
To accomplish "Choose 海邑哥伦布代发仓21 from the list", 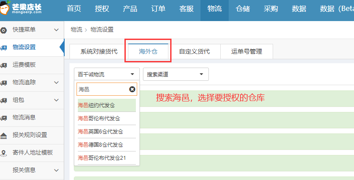I will [x=107, y=158].
